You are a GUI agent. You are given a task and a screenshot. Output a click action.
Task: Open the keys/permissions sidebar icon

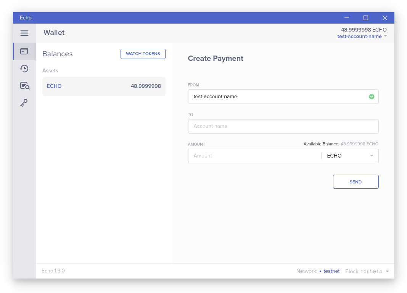click(x=24, y=103)
